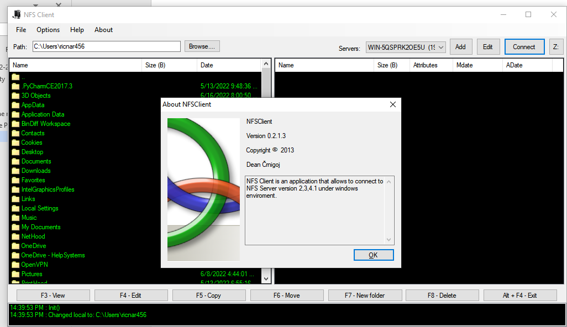567x327 pixels.
Task: Click remote pane Size (B) column header
Action: (x=392, y=65)
